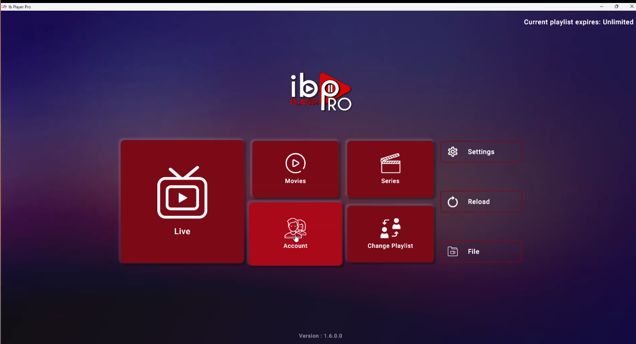Click the Reload circular arrow icon

(453, 202)
